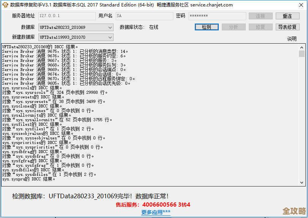Click the 修复 button
308x218 pixels.
point(261,27)
